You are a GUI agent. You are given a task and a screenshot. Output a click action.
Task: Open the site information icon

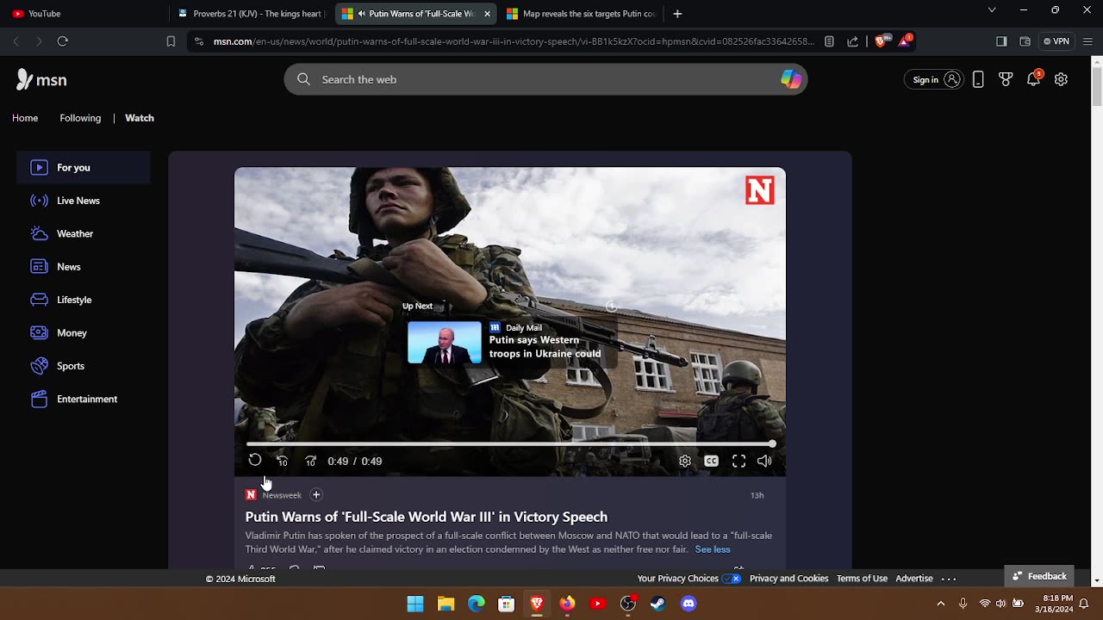[199, 41]
